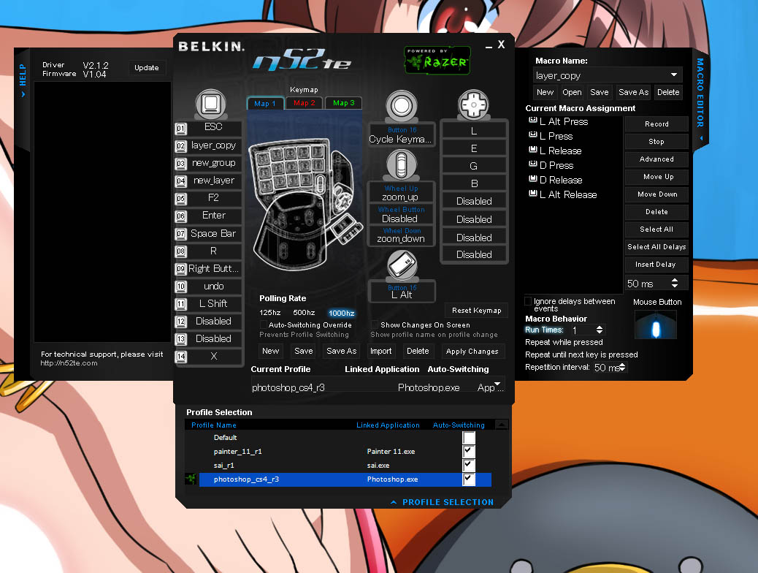
Task: Adjust the insert delay 50 ms stepper
Action: [674, 283]
